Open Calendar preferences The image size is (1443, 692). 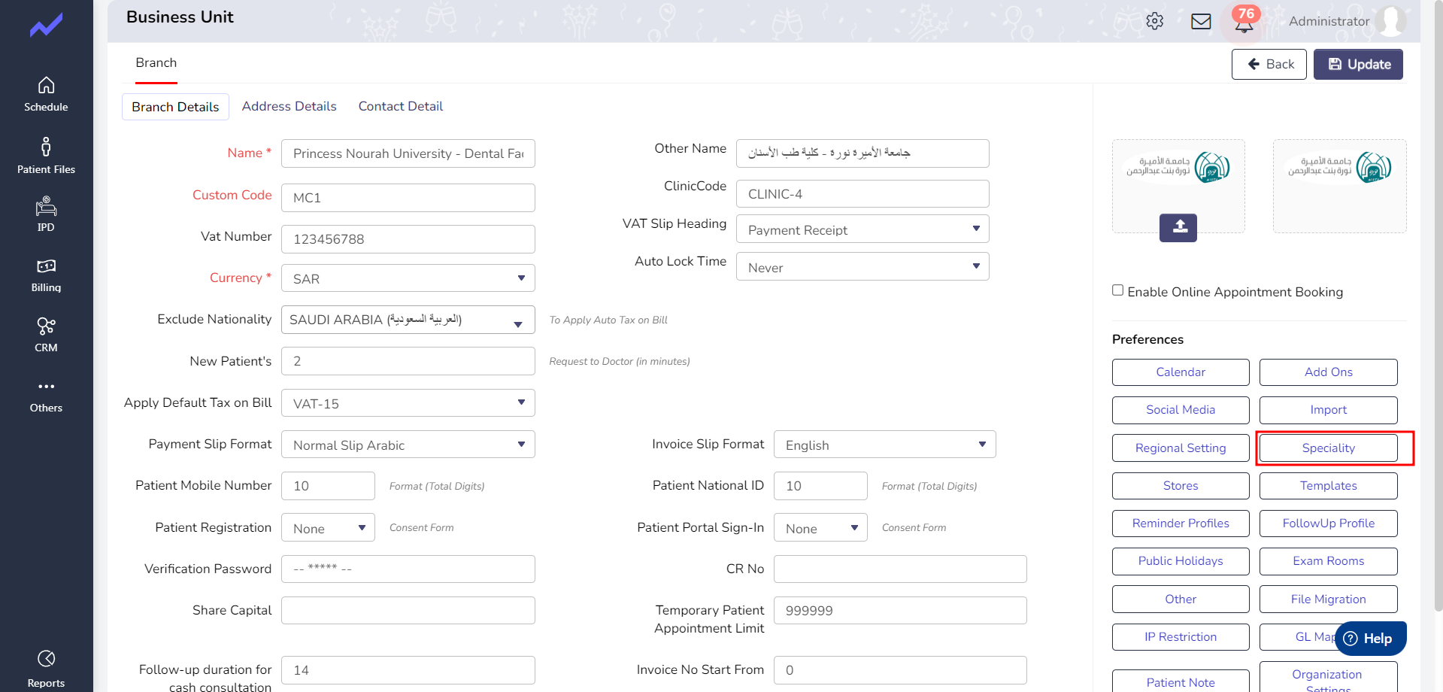1181,372
